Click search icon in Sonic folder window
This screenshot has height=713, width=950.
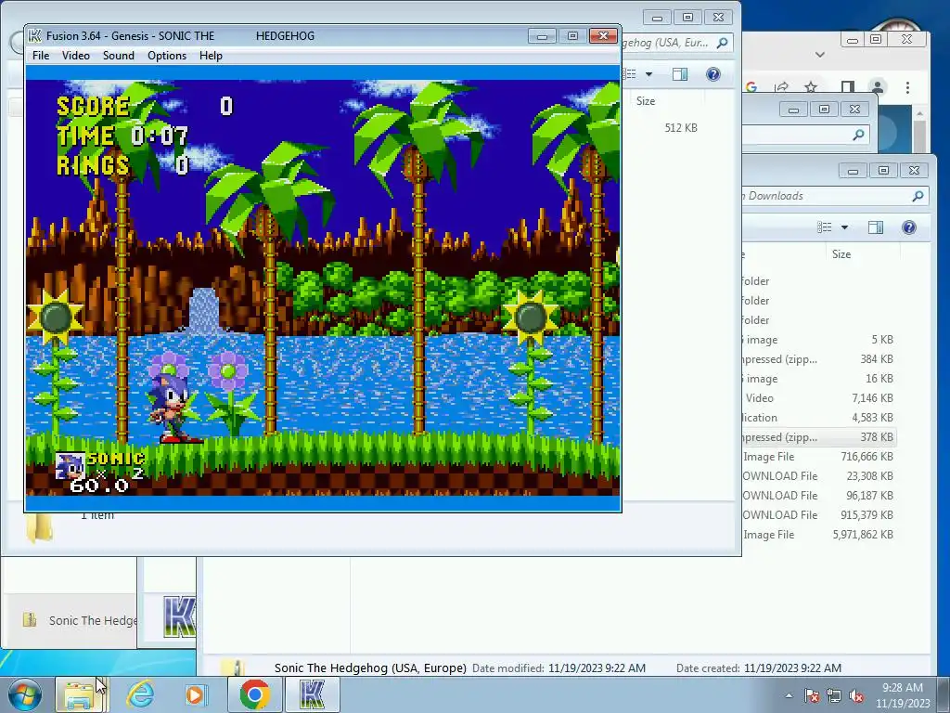722,43
